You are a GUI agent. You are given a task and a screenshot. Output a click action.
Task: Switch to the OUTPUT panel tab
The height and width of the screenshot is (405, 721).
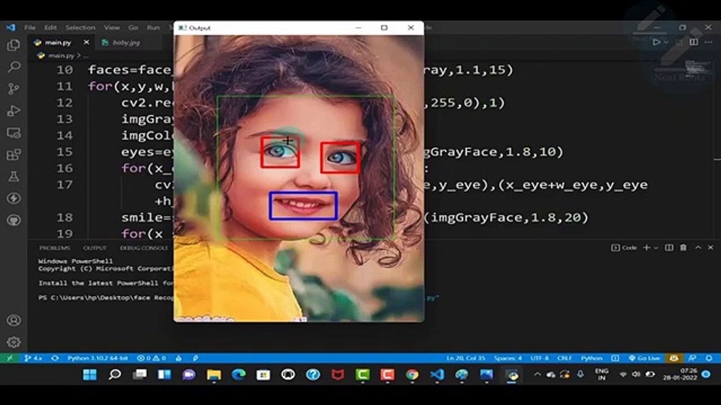click(95, 247)
